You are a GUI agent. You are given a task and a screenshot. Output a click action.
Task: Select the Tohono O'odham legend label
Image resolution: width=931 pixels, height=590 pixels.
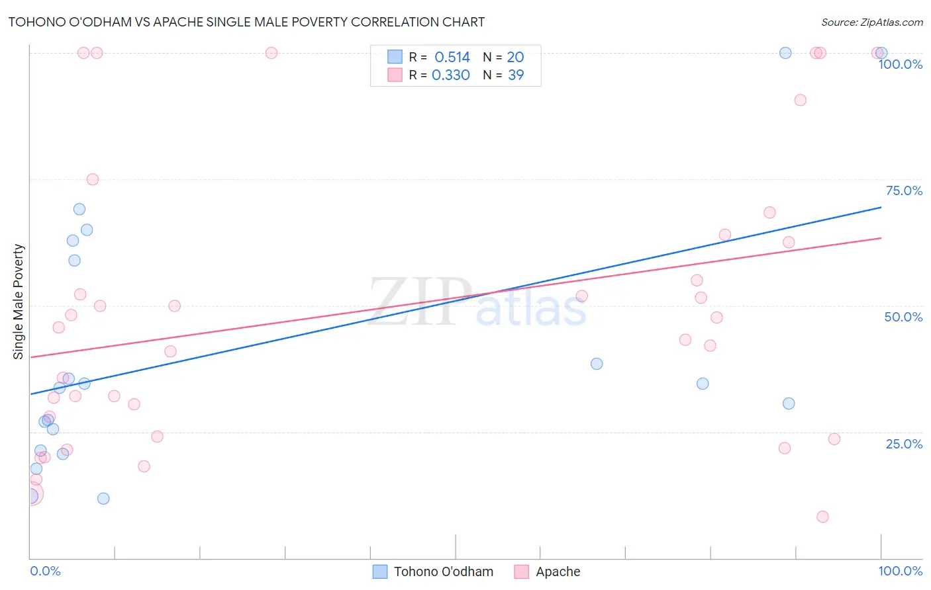444,571
